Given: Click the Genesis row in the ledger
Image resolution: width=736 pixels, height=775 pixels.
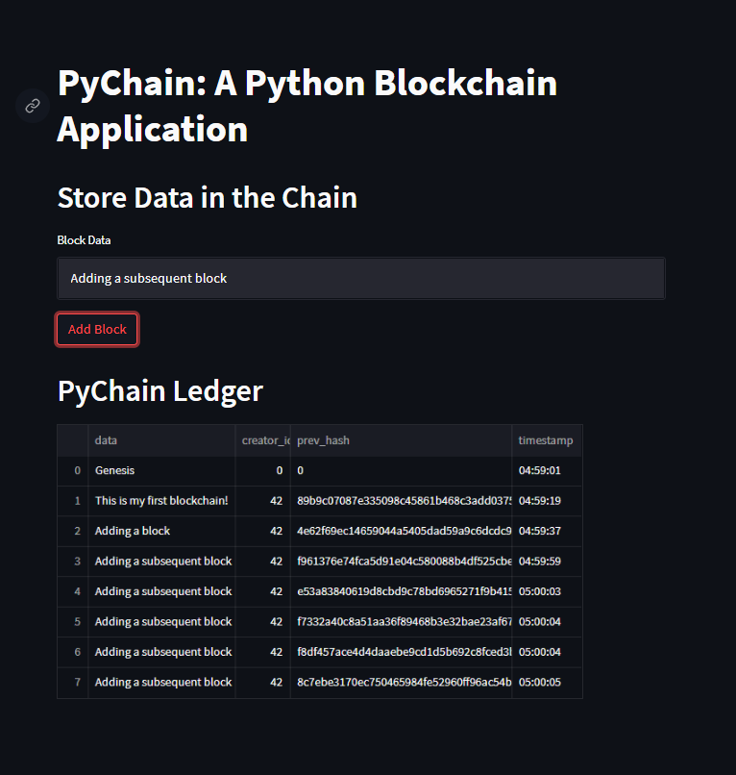Looking at the screenshot, I should click(x=114, y=470).
